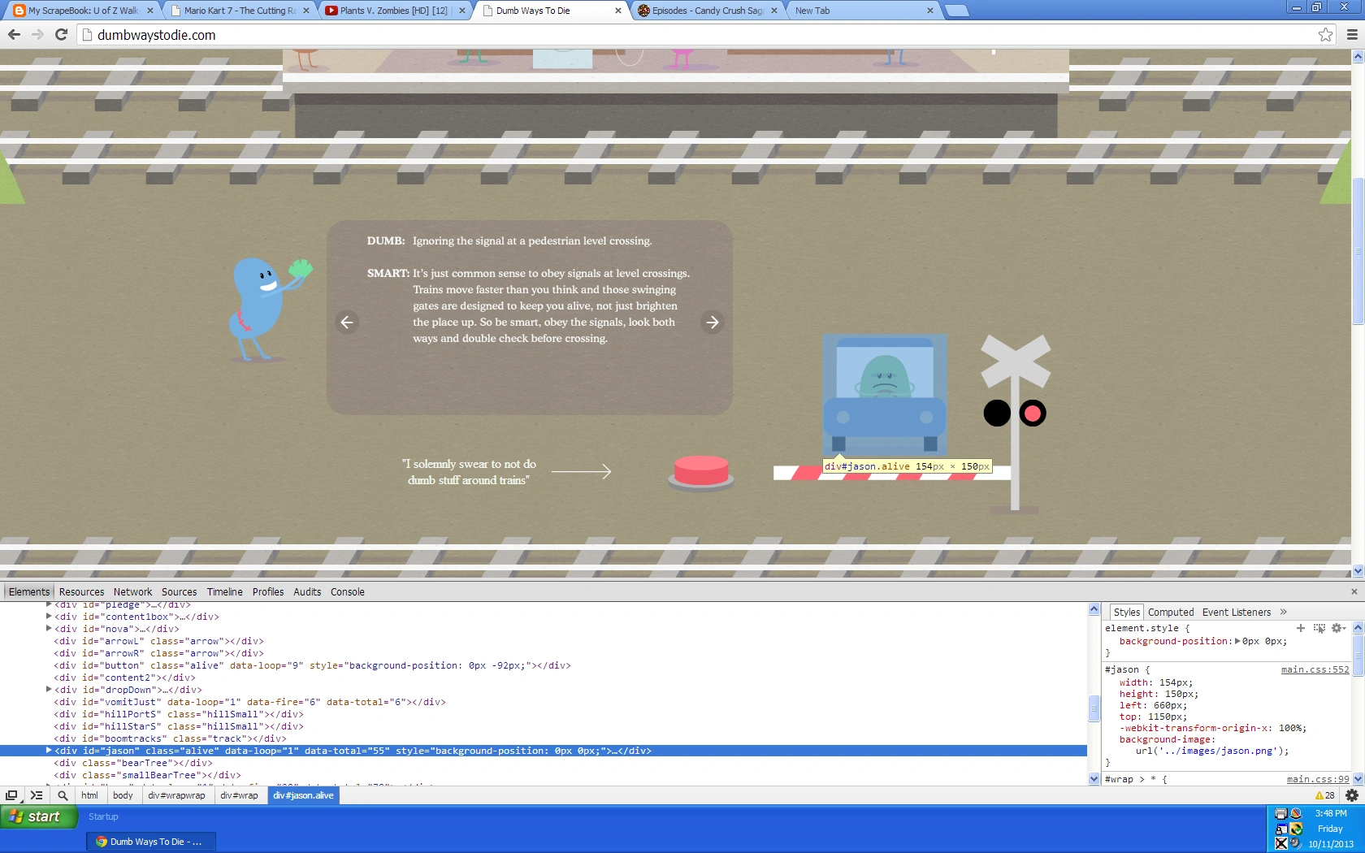This screenshot has width=1365, height=853.
Task: Open the Windows start menu
Action: click(39, 816)
